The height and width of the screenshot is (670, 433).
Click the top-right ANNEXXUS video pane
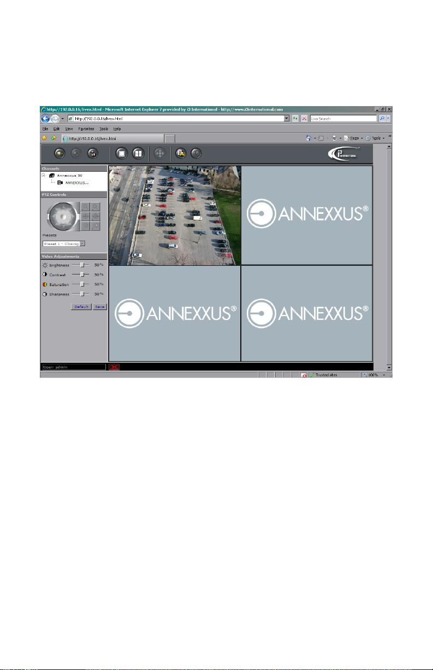click(307, 215)
